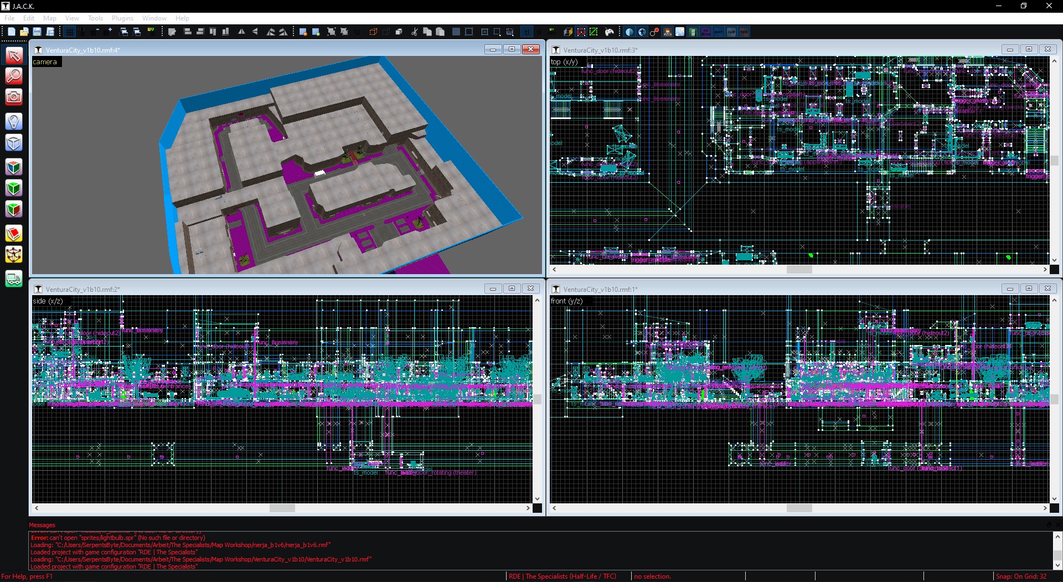1063x582 pixels.
Task: Toggle the 'no draw' visibility filter
Action: (706, 32)
